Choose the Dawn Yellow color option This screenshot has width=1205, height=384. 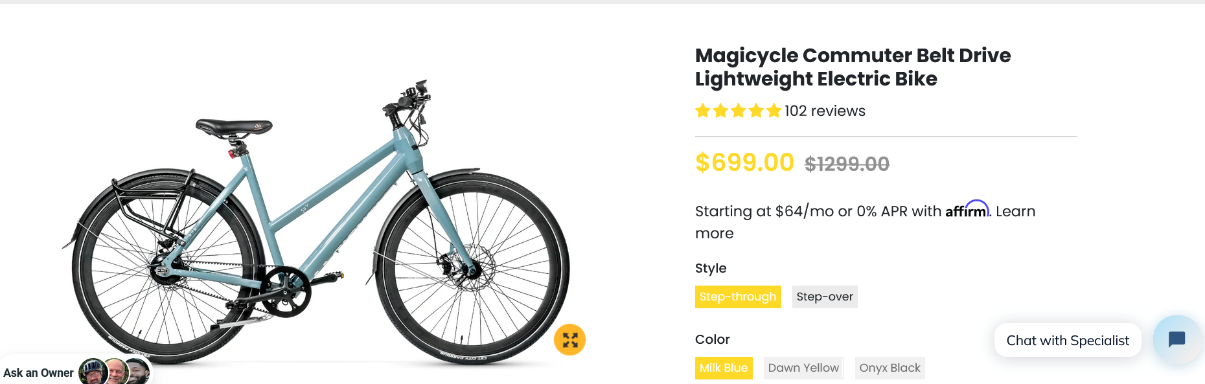[x=803, y=368]
